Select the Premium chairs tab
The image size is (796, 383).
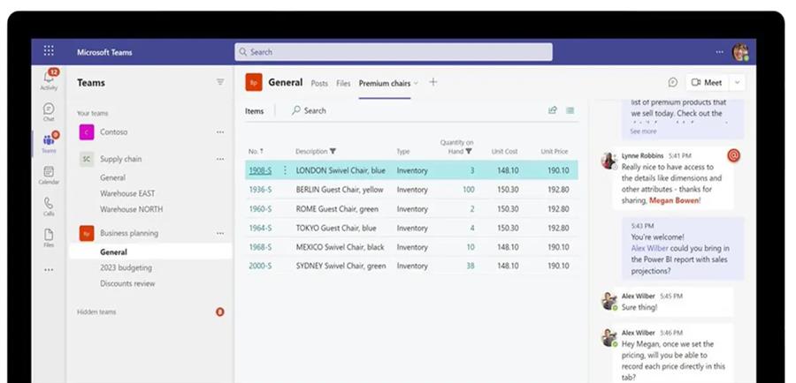(385, 84)
